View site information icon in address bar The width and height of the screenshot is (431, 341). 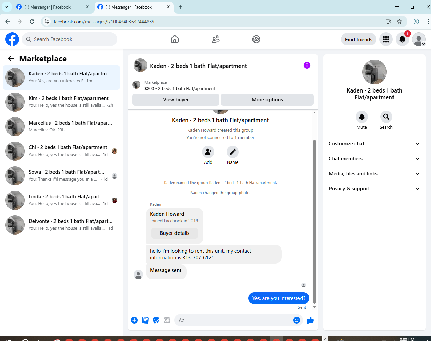point(47,22)
